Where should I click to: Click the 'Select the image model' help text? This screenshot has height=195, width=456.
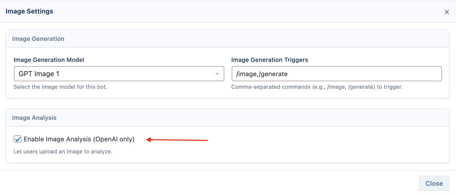[60, 87]
